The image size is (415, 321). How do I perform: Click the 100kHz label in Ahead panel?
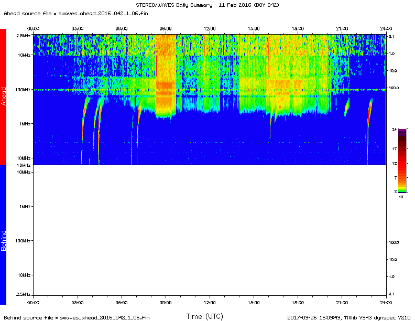23,90
